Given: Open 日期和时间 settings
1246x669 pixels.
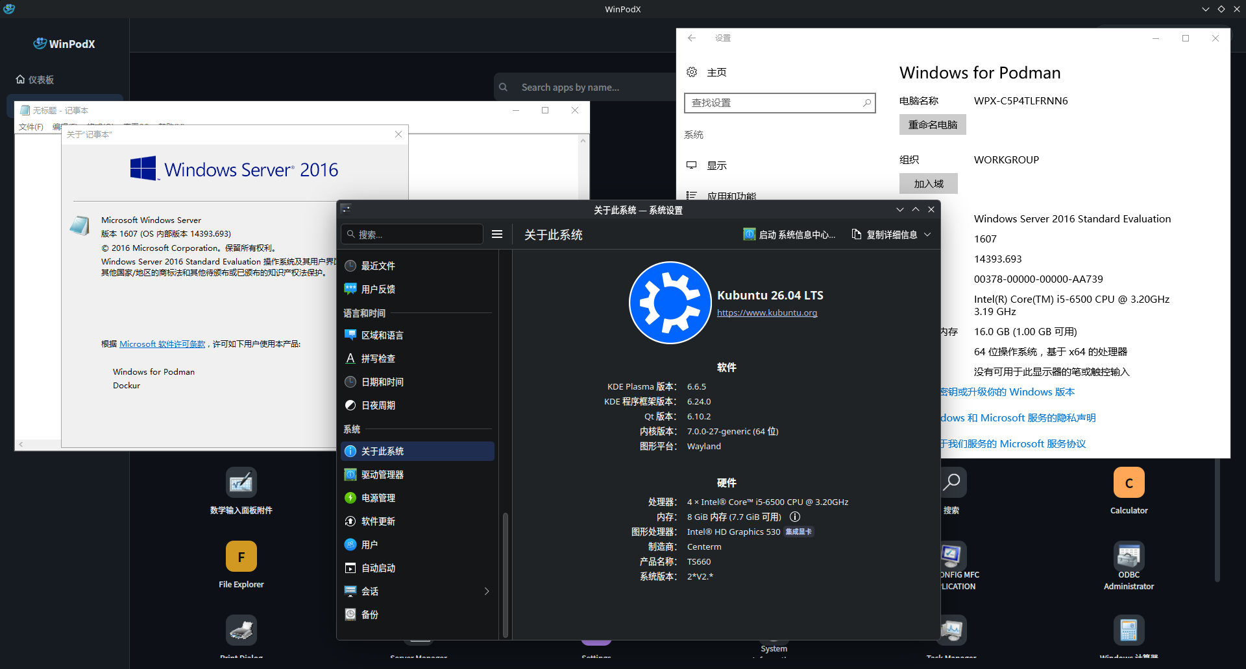Looking at the screenshot, I should tap(417, 382).
